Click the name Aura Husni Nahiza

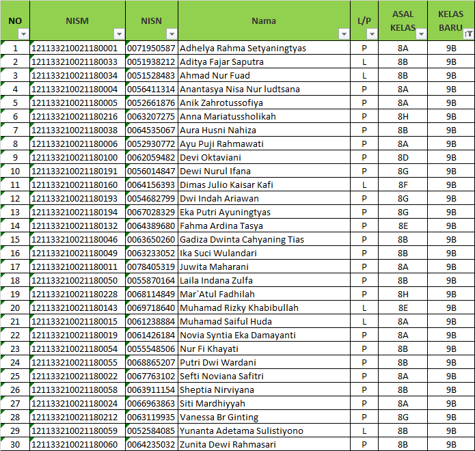coord(218,130)
